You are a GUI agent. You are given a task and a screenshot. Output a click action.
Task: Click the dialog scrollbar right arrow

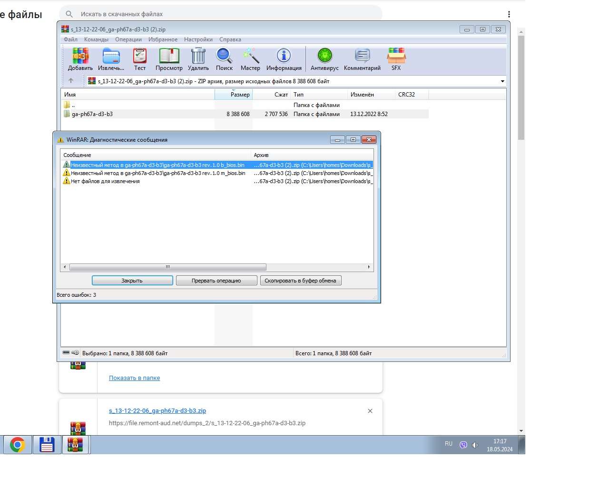[369, 267]
